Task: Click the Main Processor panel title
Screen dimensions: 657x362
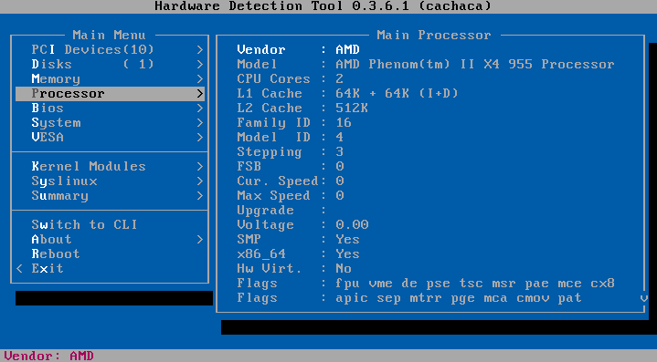Action: coord(434,36)
